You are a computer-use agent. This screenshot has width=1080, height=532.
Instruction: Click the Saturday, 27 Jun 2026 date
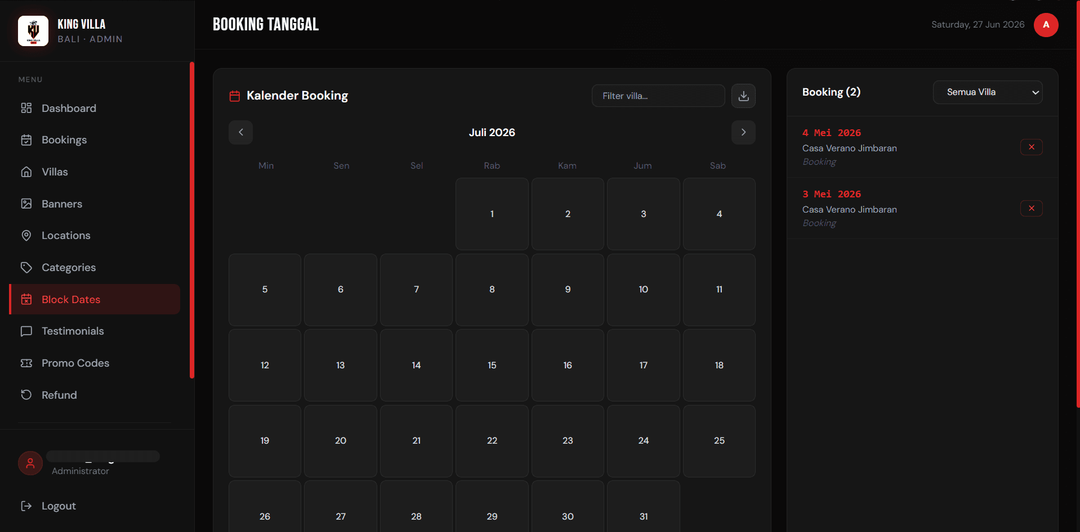pyautogui.click(x=978, y=25)
